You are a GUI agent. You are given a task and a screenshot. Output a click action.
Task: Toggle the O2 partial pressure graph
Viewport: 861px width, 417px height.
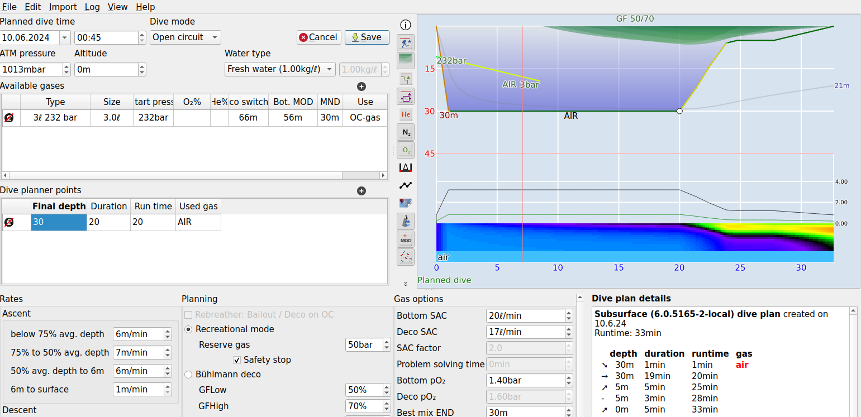click(x=406, y=150)
